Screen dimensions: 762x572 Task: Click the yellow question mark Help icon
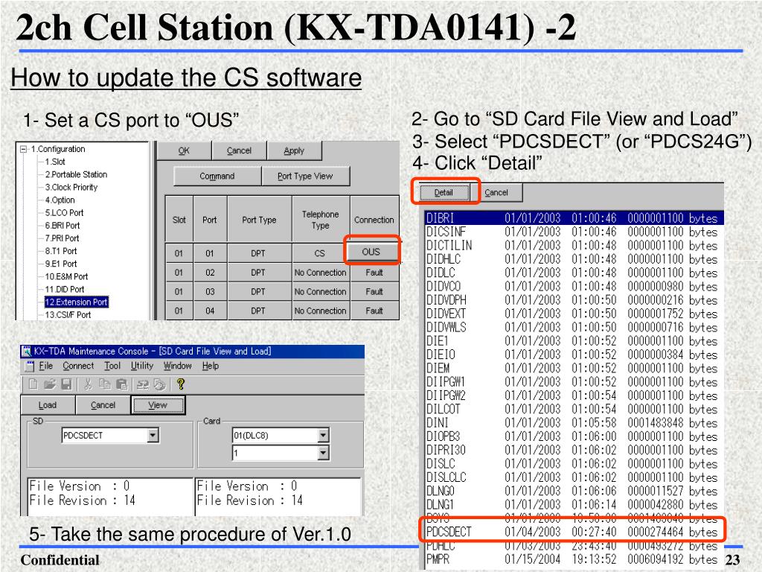tap(181, 384)
